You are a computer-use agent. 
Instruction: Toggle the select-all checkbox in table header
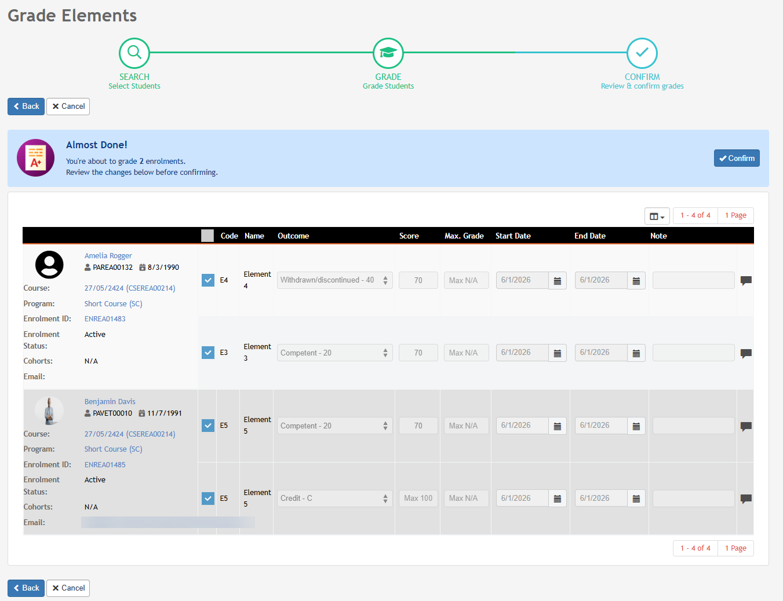[x=207, y=236]
